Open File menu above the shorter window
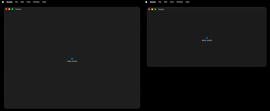270x111 pixels. (x=160, y=2)
